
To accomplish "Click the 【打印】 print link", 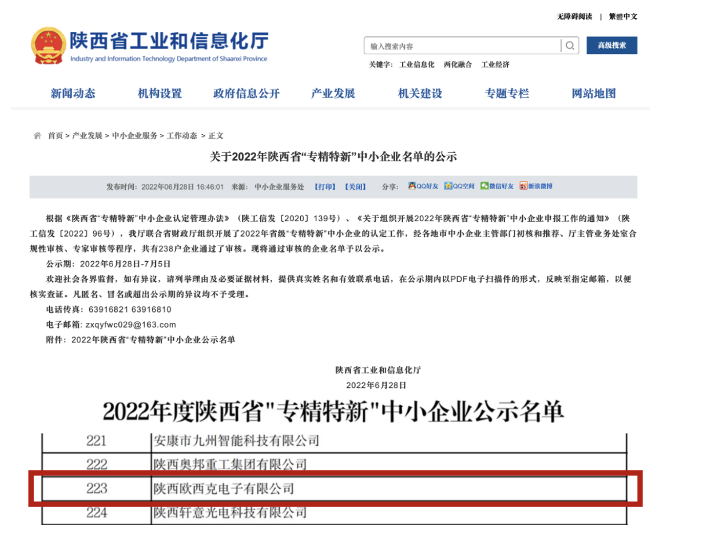I will click(x=325, y=186).
